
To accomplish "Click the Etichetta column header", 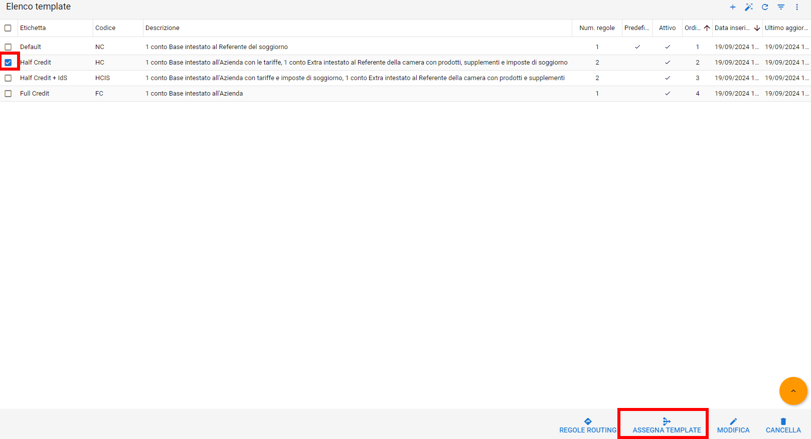I will [33, 28].
